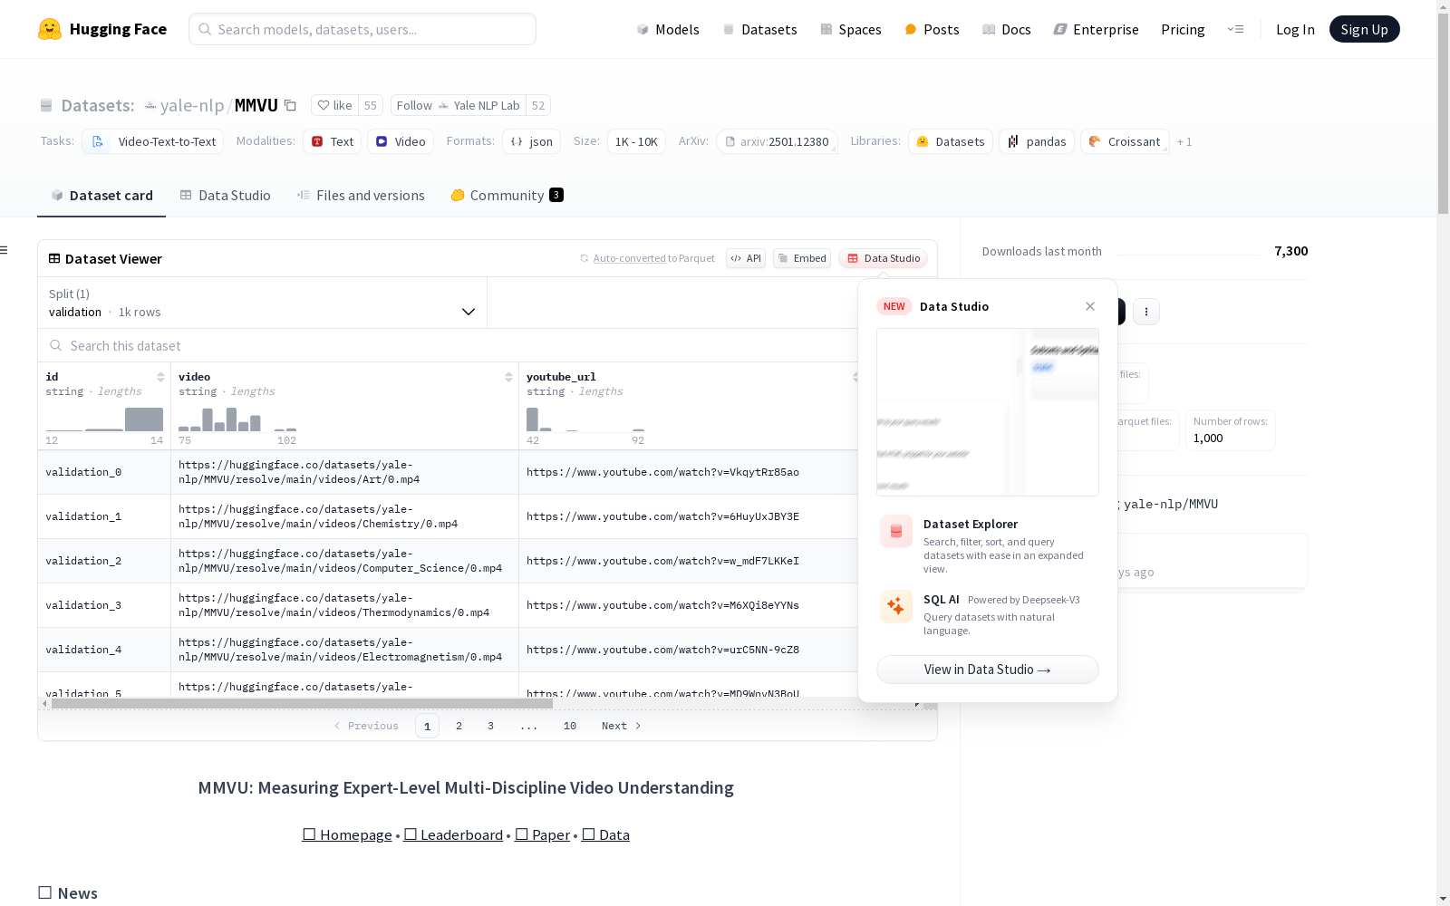Screen dimensions: 1450x906
Task: Show more libraries with the +1 tag
Action: coord(1184,141)
